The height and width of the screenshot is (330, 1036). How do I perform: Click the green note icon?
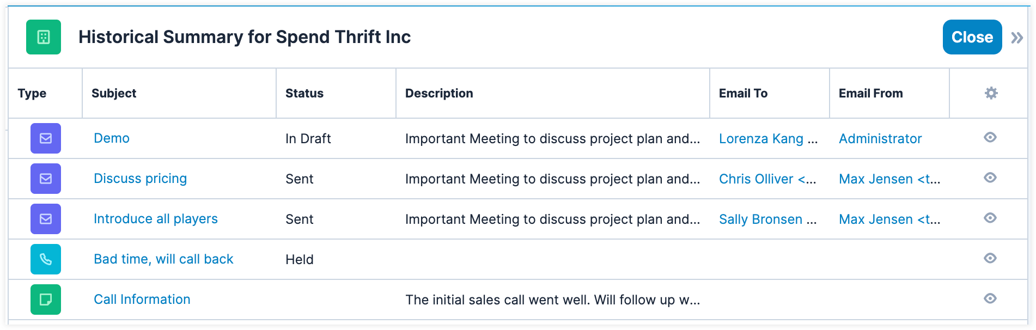(x=46, y=300)
